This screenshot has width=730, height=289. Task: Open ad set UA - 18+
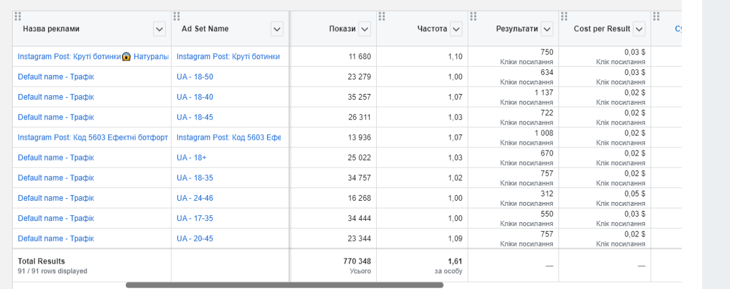[x=191, y=158]
